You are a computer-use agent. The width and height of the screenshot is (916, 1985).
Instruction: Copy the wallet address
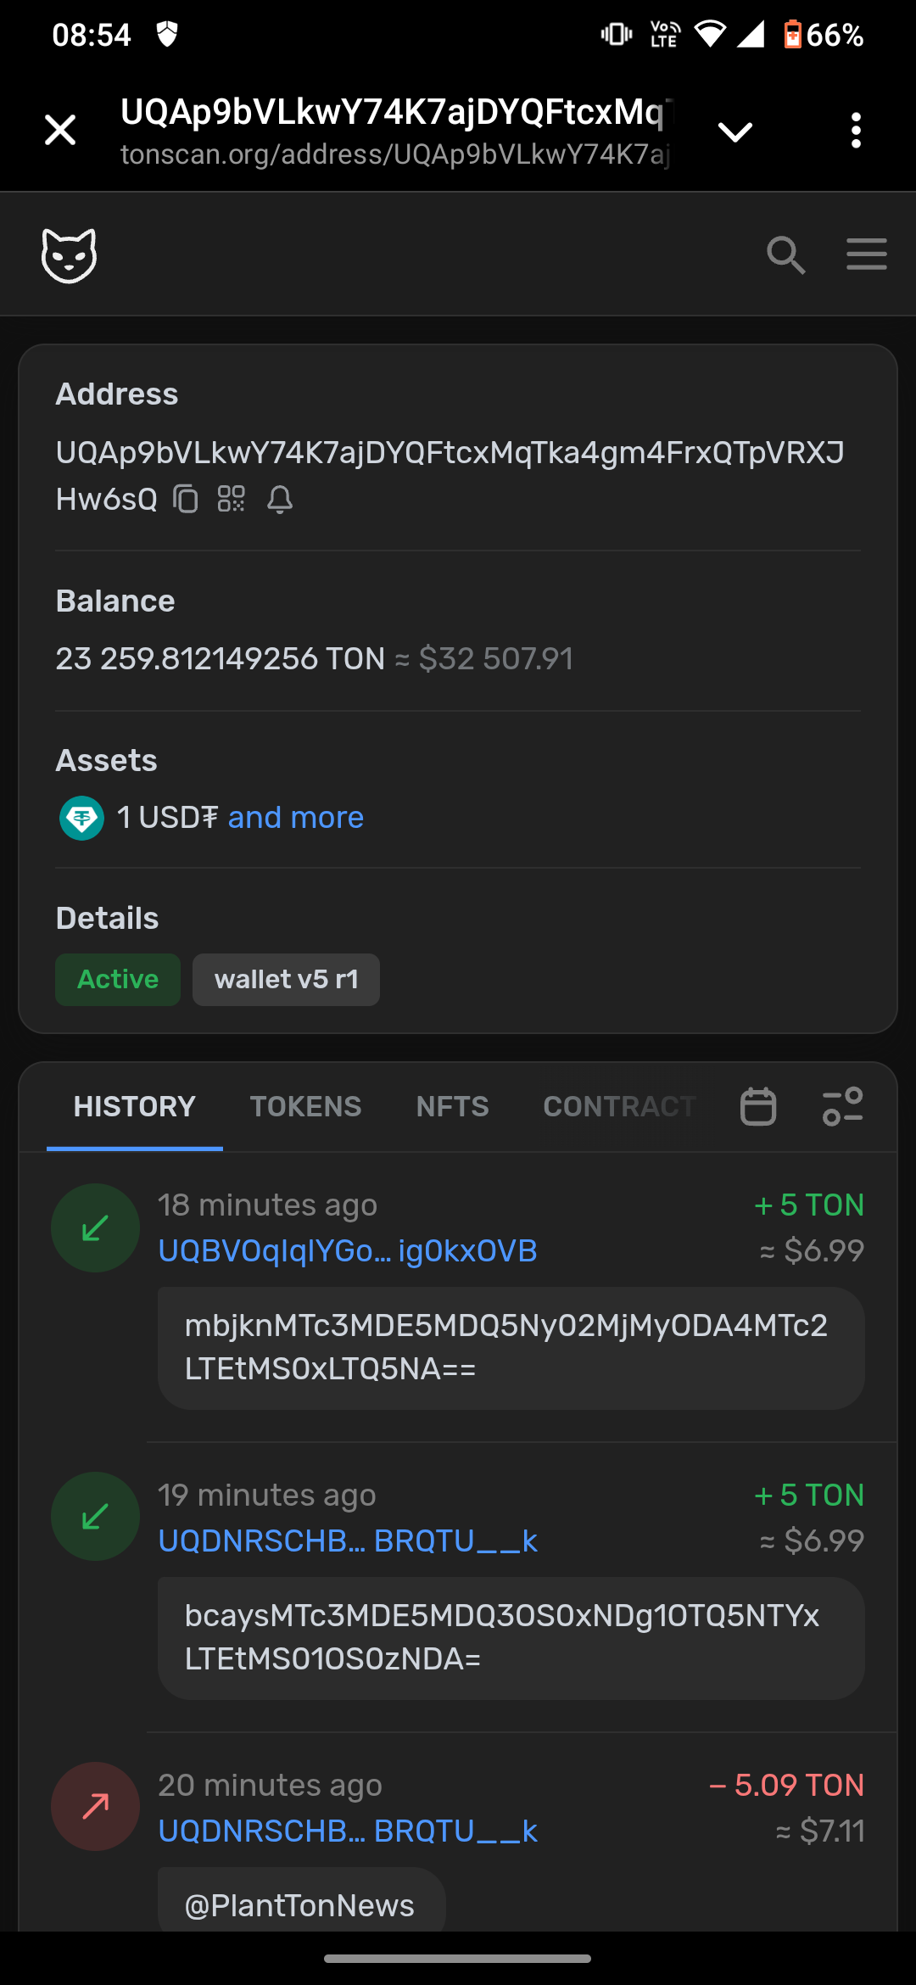186,499
